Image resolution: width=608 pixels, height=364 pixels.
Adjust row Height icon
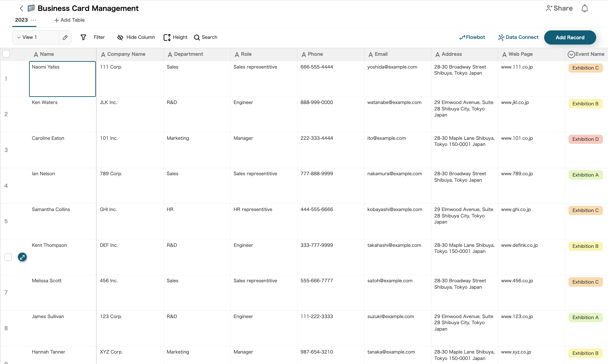(167, 37)
